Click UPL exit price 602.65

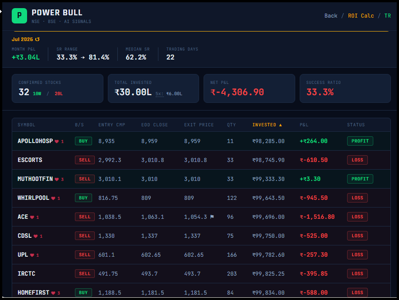194,255
